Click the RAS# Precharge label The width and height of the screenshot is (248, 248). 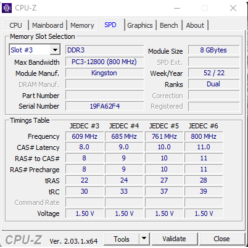point(35,170)
